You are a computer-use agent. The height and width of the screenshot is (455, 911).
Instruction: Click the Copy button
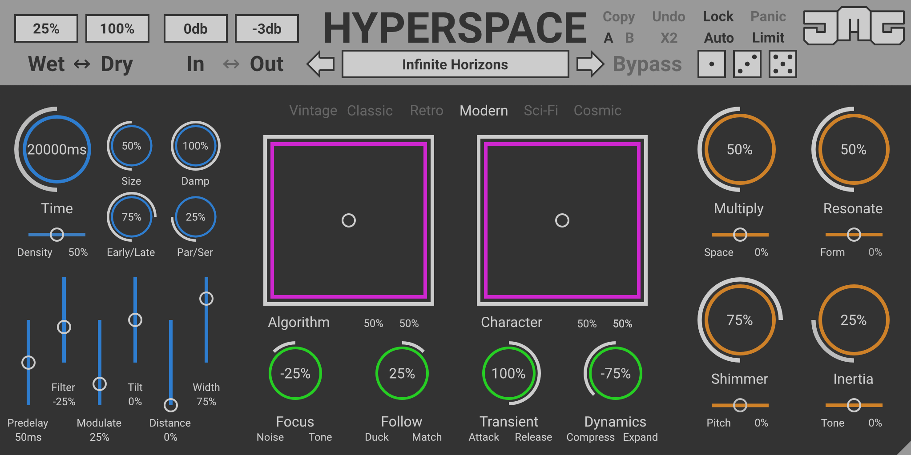point(618,17)
